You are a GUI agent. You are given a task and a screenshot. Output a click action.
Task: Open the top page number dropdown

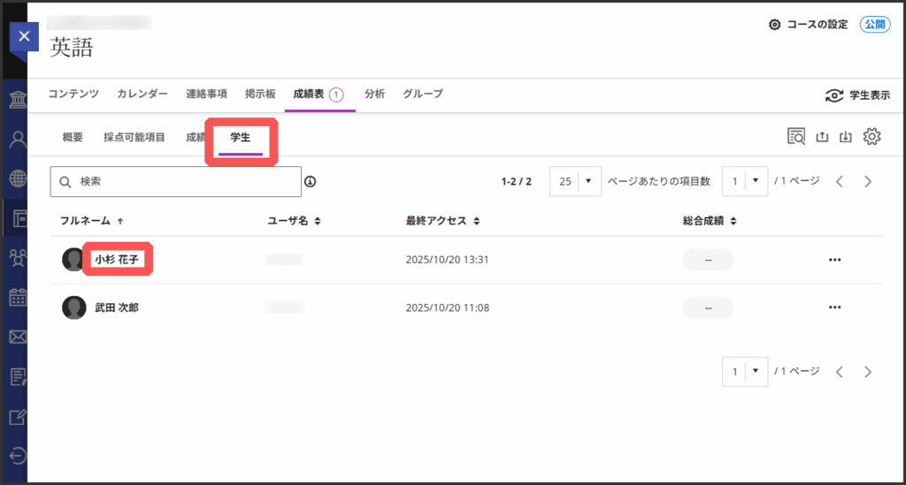[x=745, y=181]
